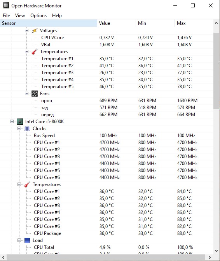Maximize the Open Hardware Monitor window
Viewport: 220px width, 261px height.
[x=193, y=5]
